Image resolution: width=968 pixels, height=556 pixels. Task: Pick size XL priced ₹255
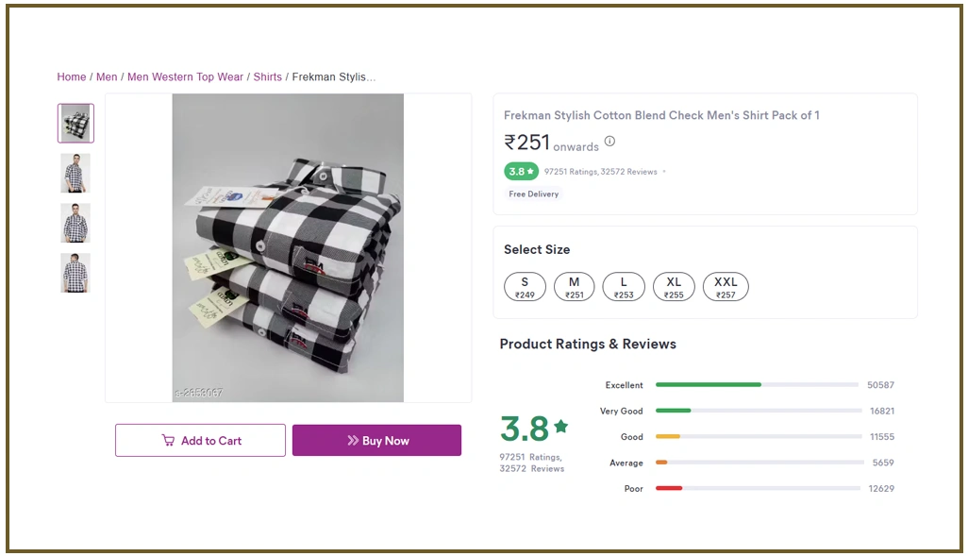pyautogui.click(x=674, y=287)
